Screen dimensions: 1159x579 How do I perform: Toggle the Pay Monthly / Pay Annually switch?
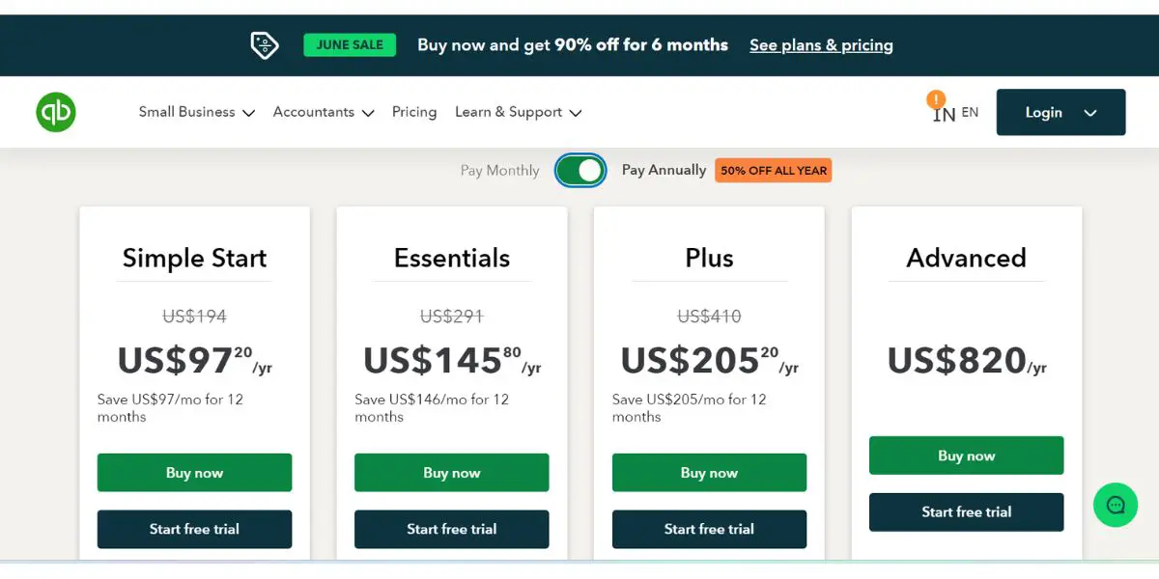(580, 171)
